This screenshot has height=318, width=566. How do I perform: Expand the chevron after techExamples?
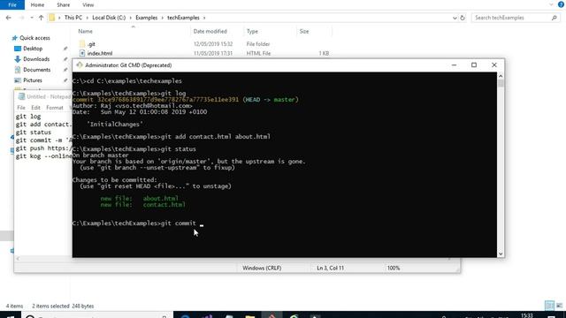coord(204,18)
